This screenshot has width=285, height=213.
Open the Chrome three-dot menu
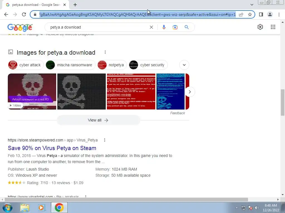pos(279,14)
